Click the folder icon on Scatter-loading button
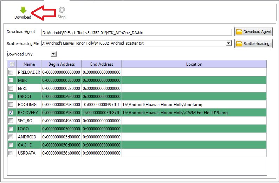Image resolution: width=279 pixels, height=183 pixels. 239,44
